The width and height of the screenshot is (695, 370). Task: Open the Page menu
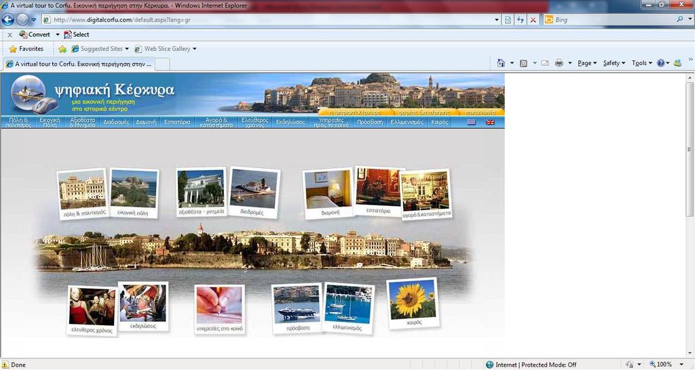coord(587,63)
